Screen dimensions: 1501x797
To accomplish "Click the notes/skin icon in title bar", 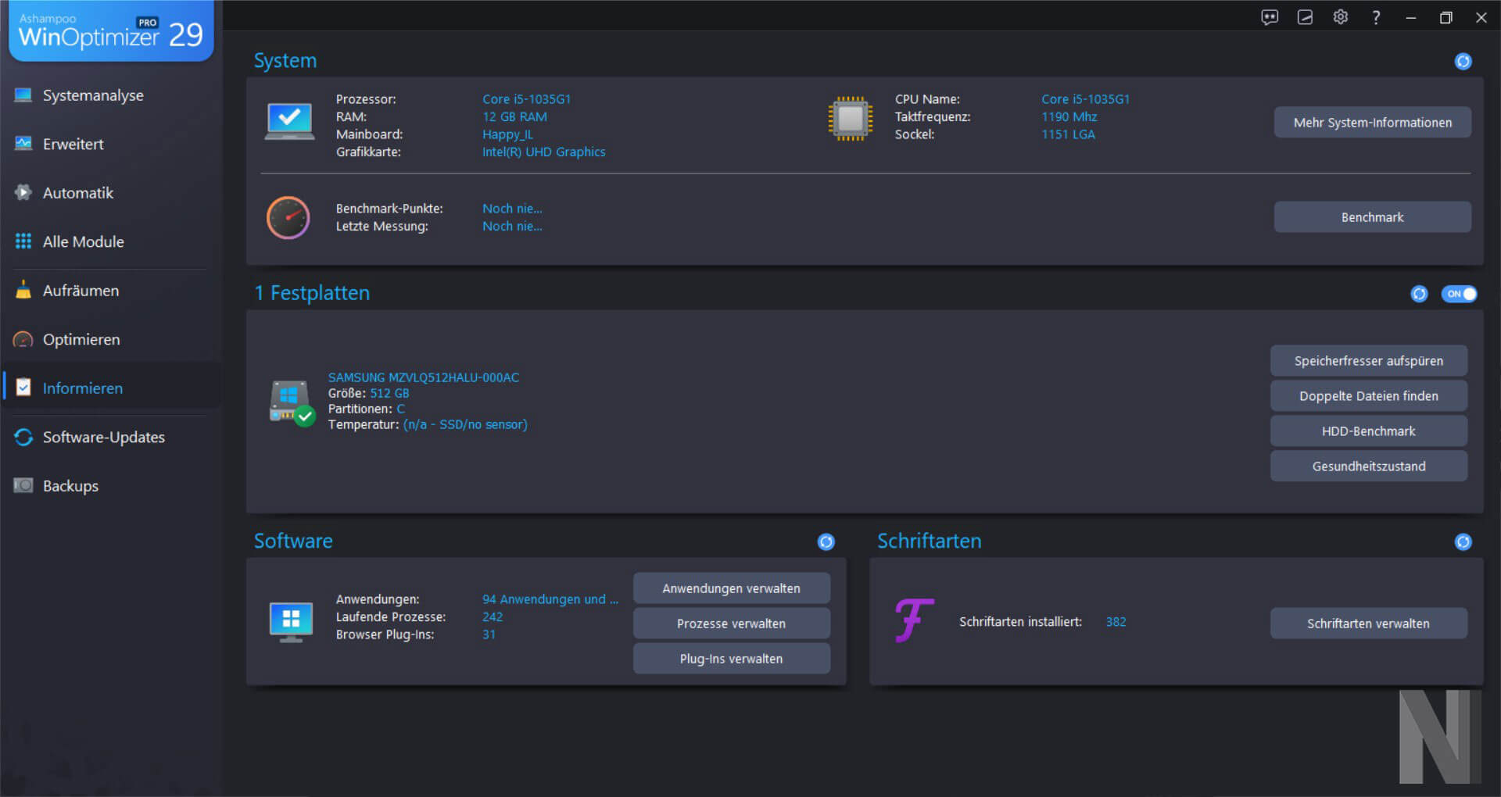I will (1305, 17).
